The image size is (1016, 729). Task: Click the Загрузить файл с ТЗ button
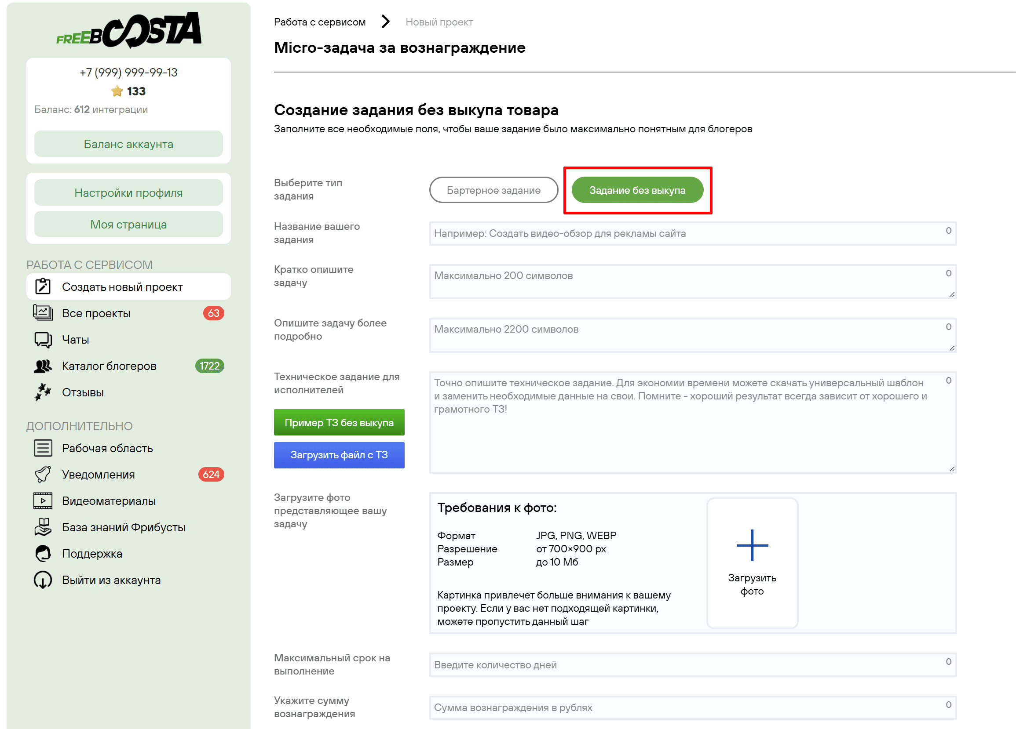[x=339, y=455]
